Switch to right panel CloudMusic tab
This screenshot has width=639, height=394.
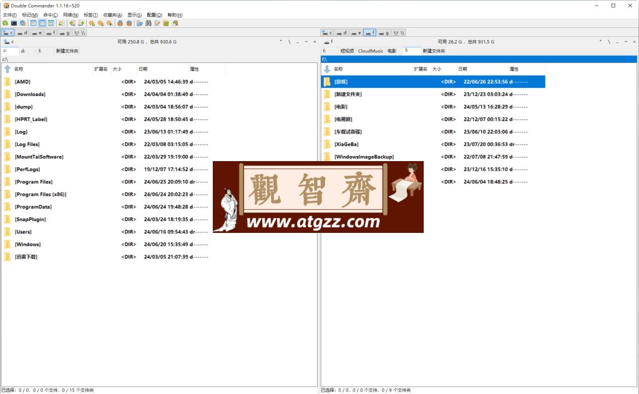tap(371, 51)
